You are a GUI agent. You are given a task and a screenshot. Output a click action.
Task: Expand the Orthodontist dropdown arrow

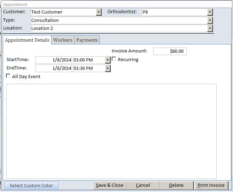[210, 12]
